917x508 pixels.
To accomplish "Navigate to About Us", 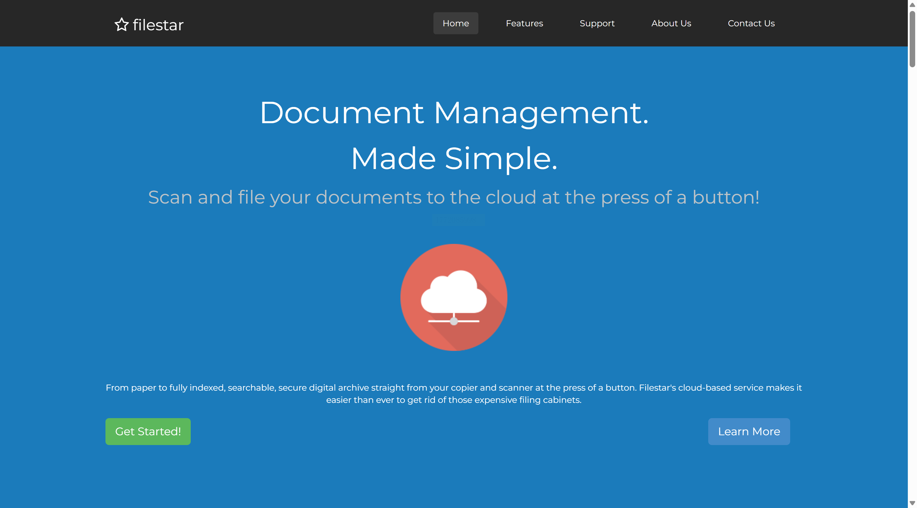I will tap(671, 23).
